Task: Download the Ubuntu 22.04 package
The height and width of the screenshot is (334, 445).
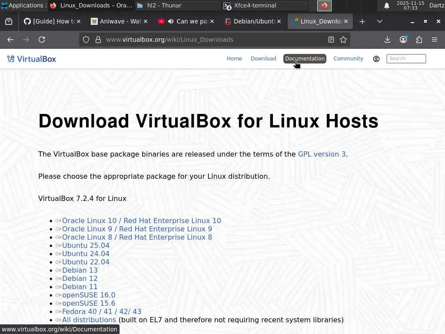Action: [86, 262]
